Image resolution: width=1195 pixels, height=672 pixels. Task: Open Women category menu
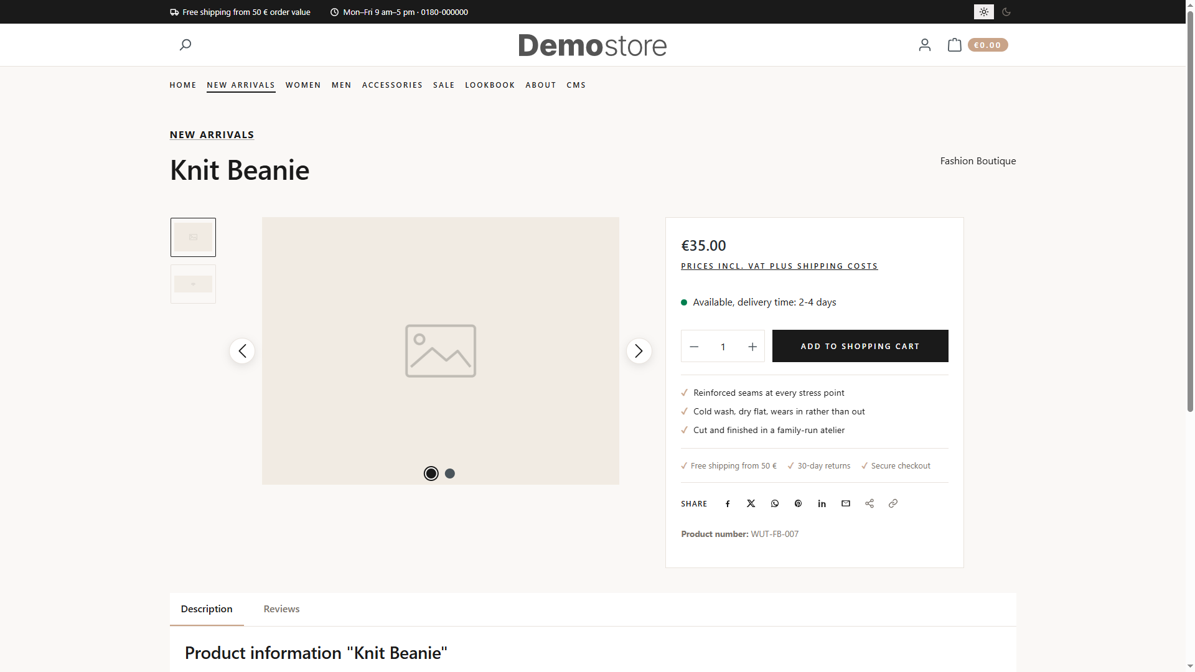[303, 85]
